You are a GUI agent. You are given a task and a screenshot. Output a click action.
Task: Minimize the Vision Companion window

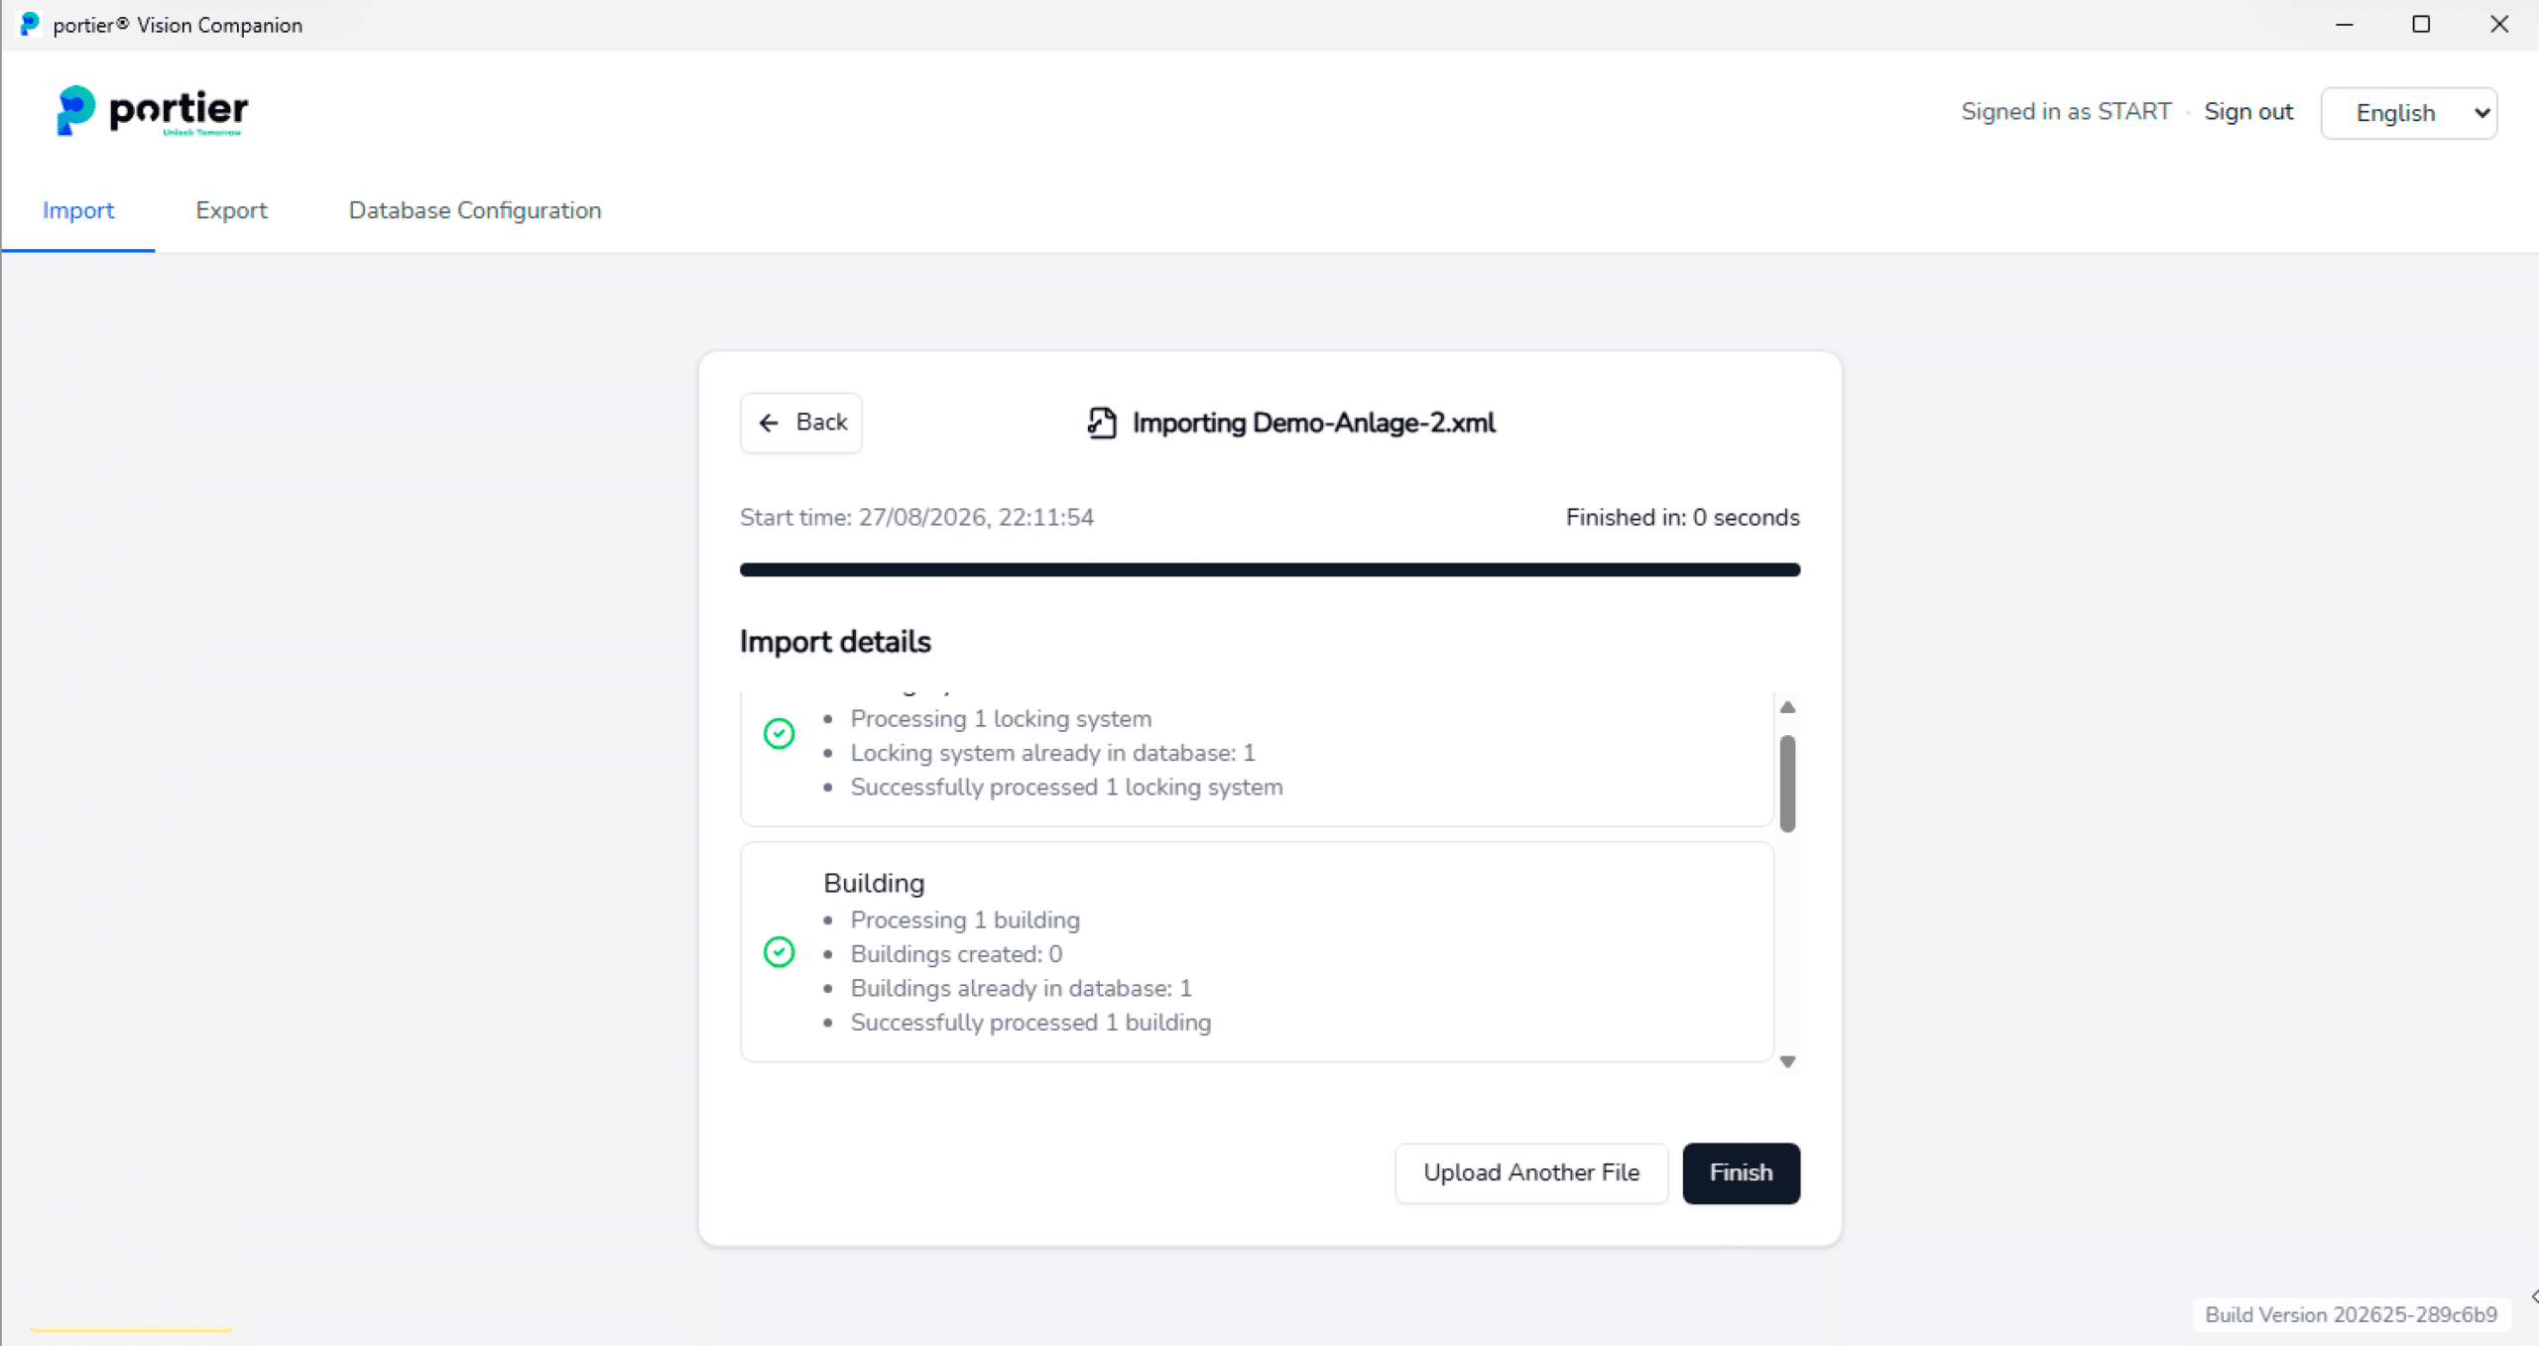click(2345, 24)
